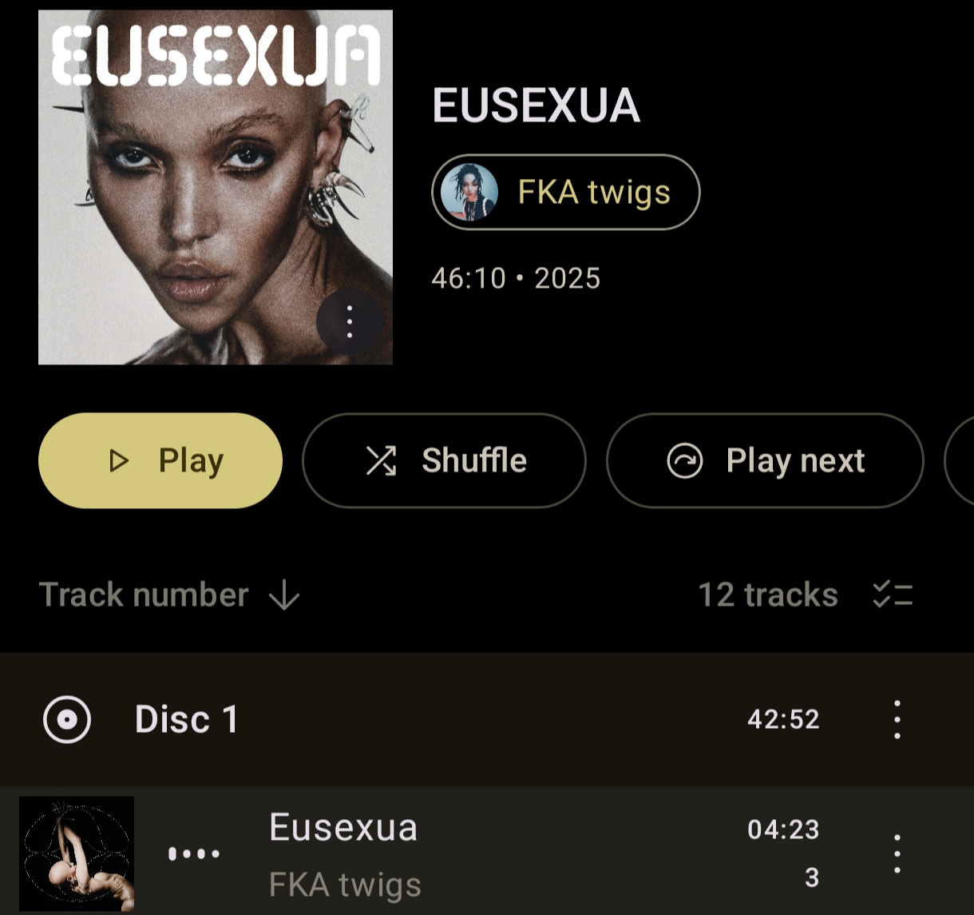Open Disc 1 three-dot overflow menu
The width and height of the screenshot is (974, 915).
coord(897,719)
